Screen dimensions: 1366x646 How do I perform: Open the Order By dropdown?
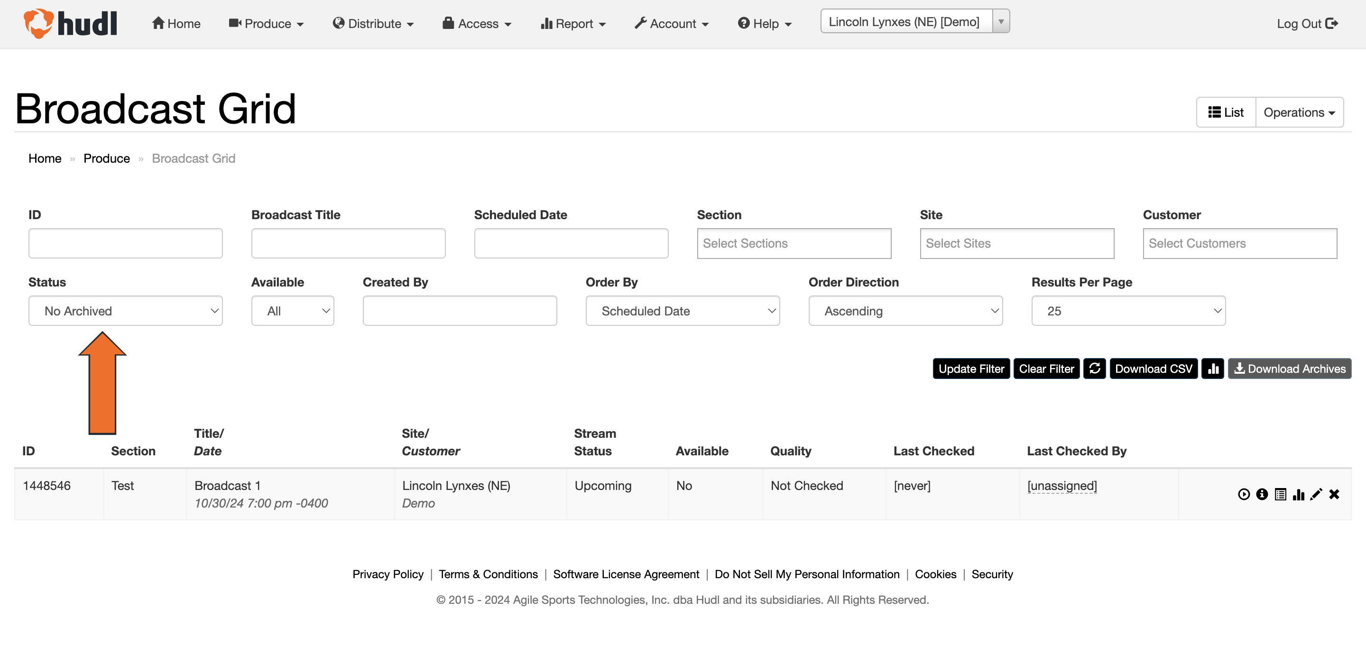683,311
